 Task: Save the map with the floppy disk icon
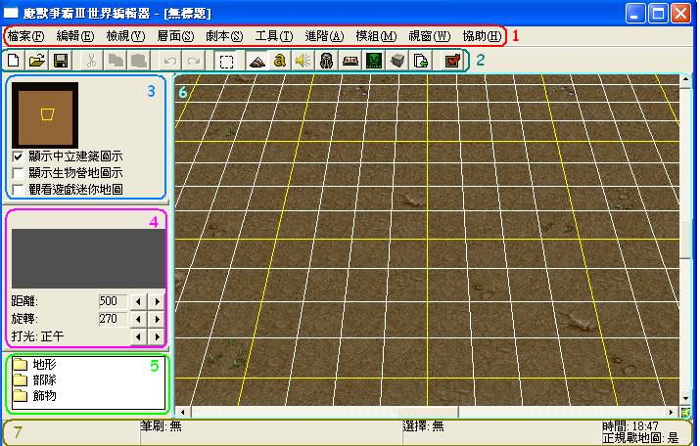click(x=61, y=61)
